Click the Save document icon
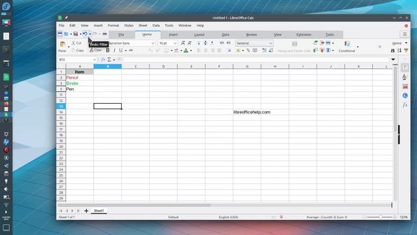 pos(76,34)
